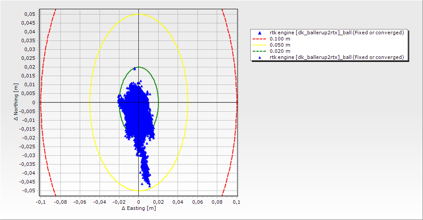Click the -0,1 tick label on easting axis
This screenshot has height=220, width=423.
click(40, 202)
